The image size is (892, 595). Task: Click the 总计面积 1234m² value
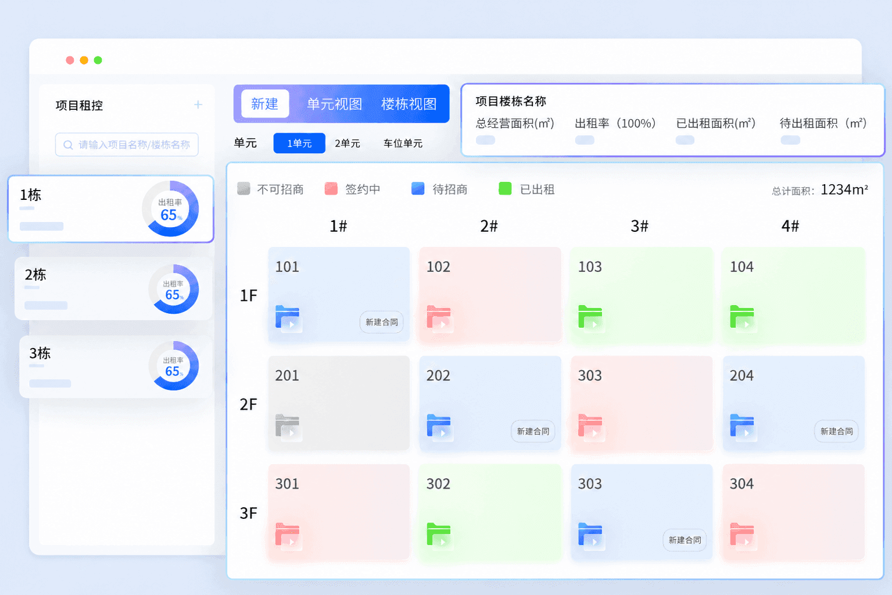click(x=844, y=189)
